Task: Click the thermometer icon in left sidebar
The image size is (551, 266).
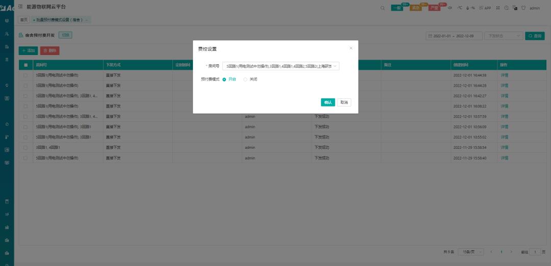Action: tap(7, 137)
